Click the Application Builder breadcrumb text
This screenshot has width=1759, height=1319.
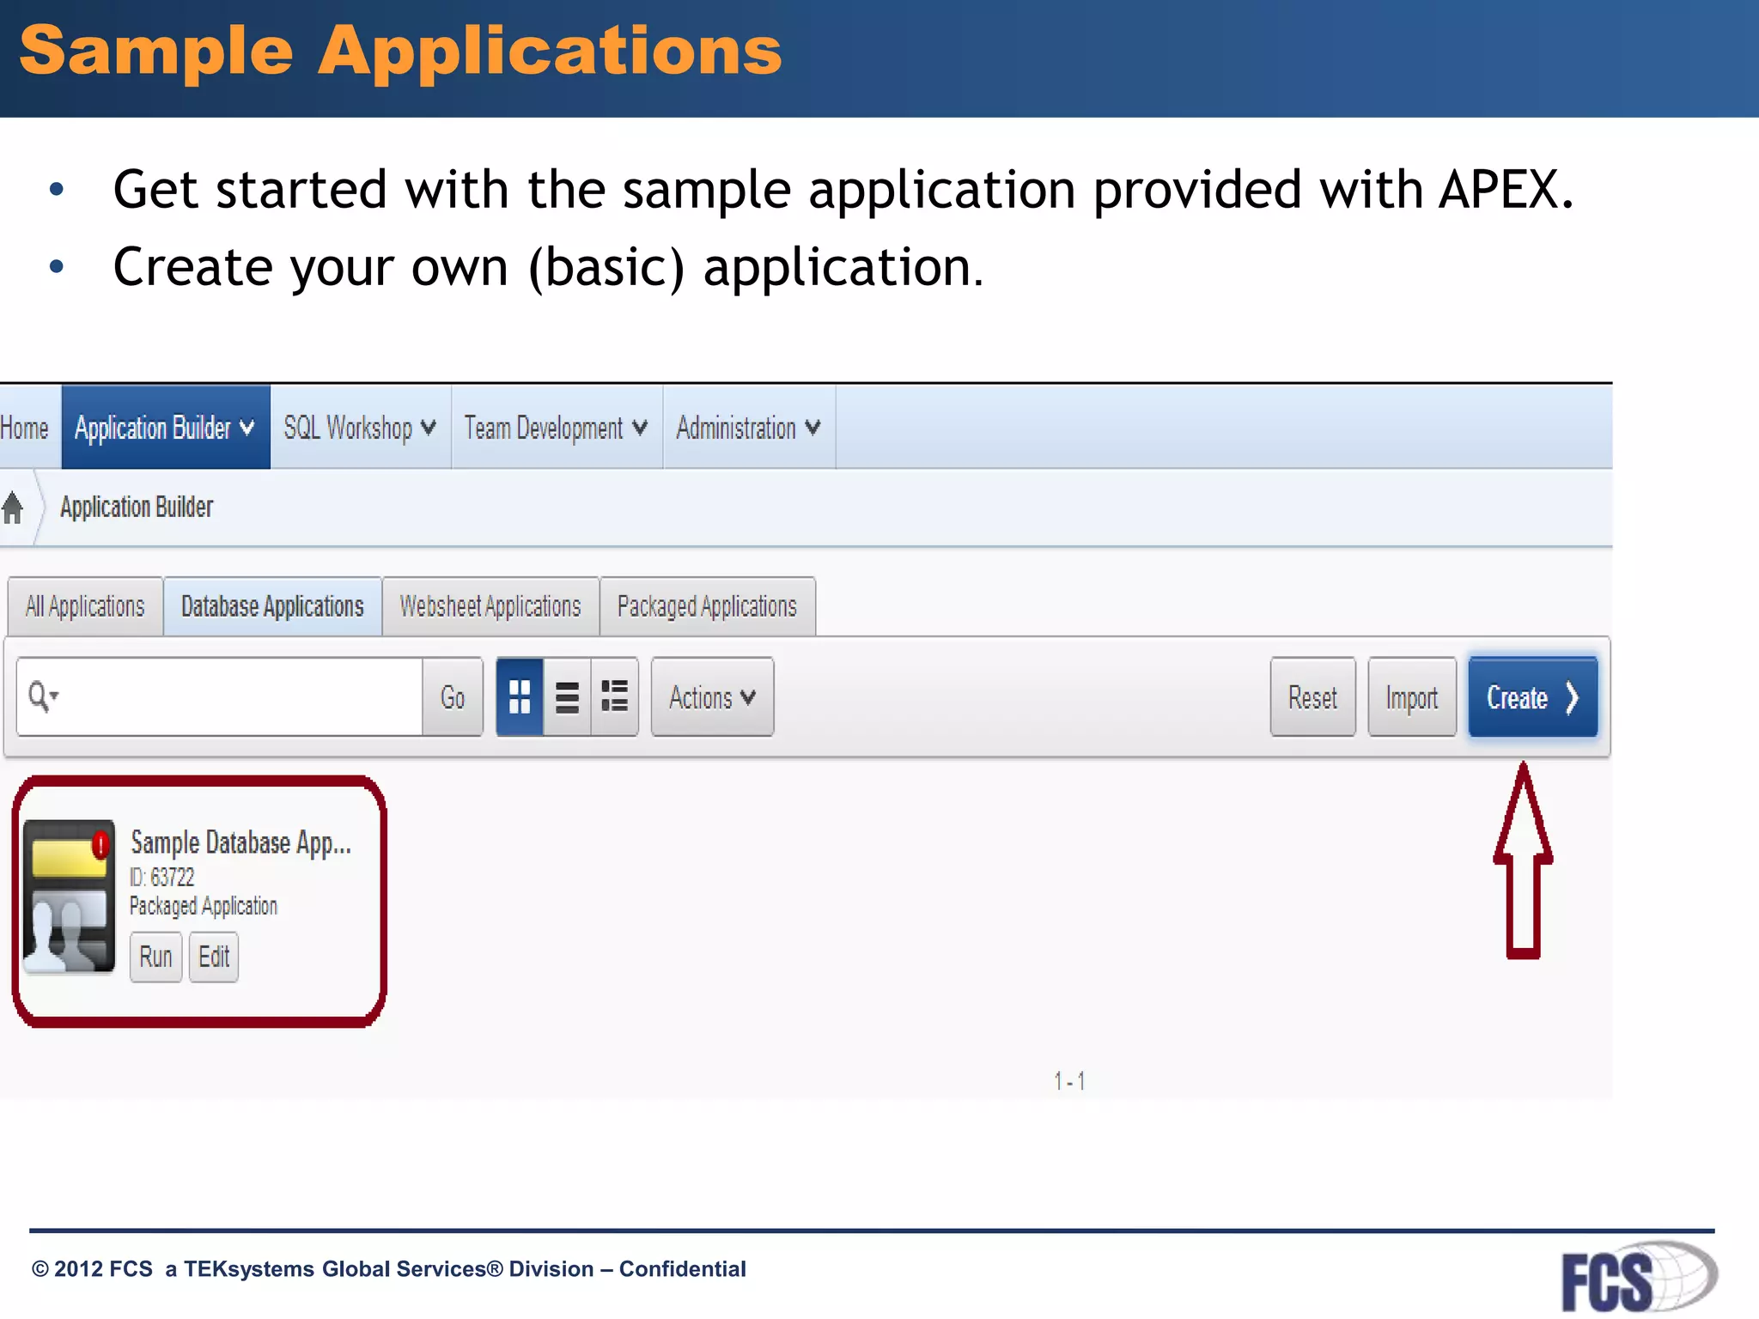[137, 508]
